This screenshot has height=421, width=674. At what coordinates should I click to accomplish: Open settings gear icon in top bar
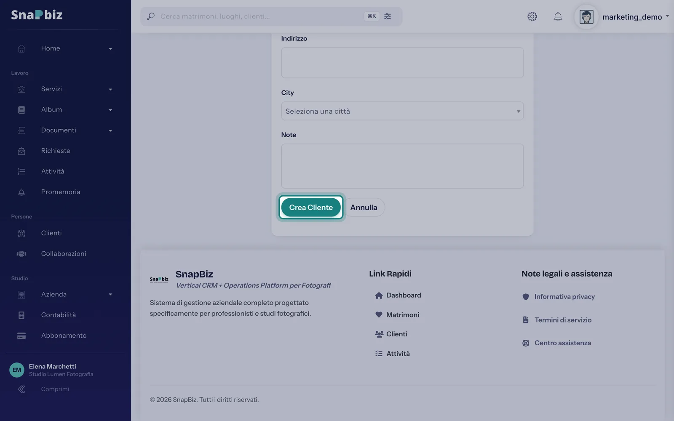point(532,16)
